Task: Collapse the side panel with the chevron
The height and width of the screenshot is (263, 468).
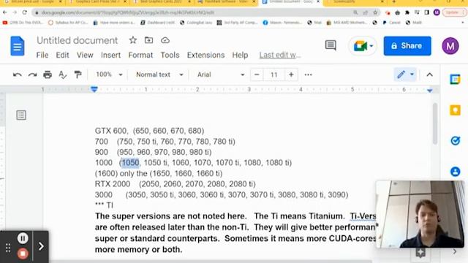Action: [x=455, y=252]
